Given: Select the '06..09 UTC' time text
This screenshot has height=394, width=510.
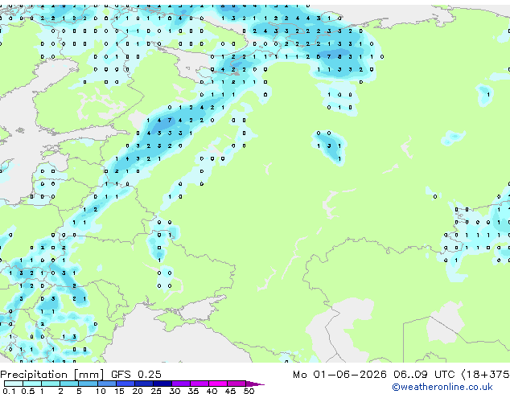Looking at the screenshot, I should (424, 375).
